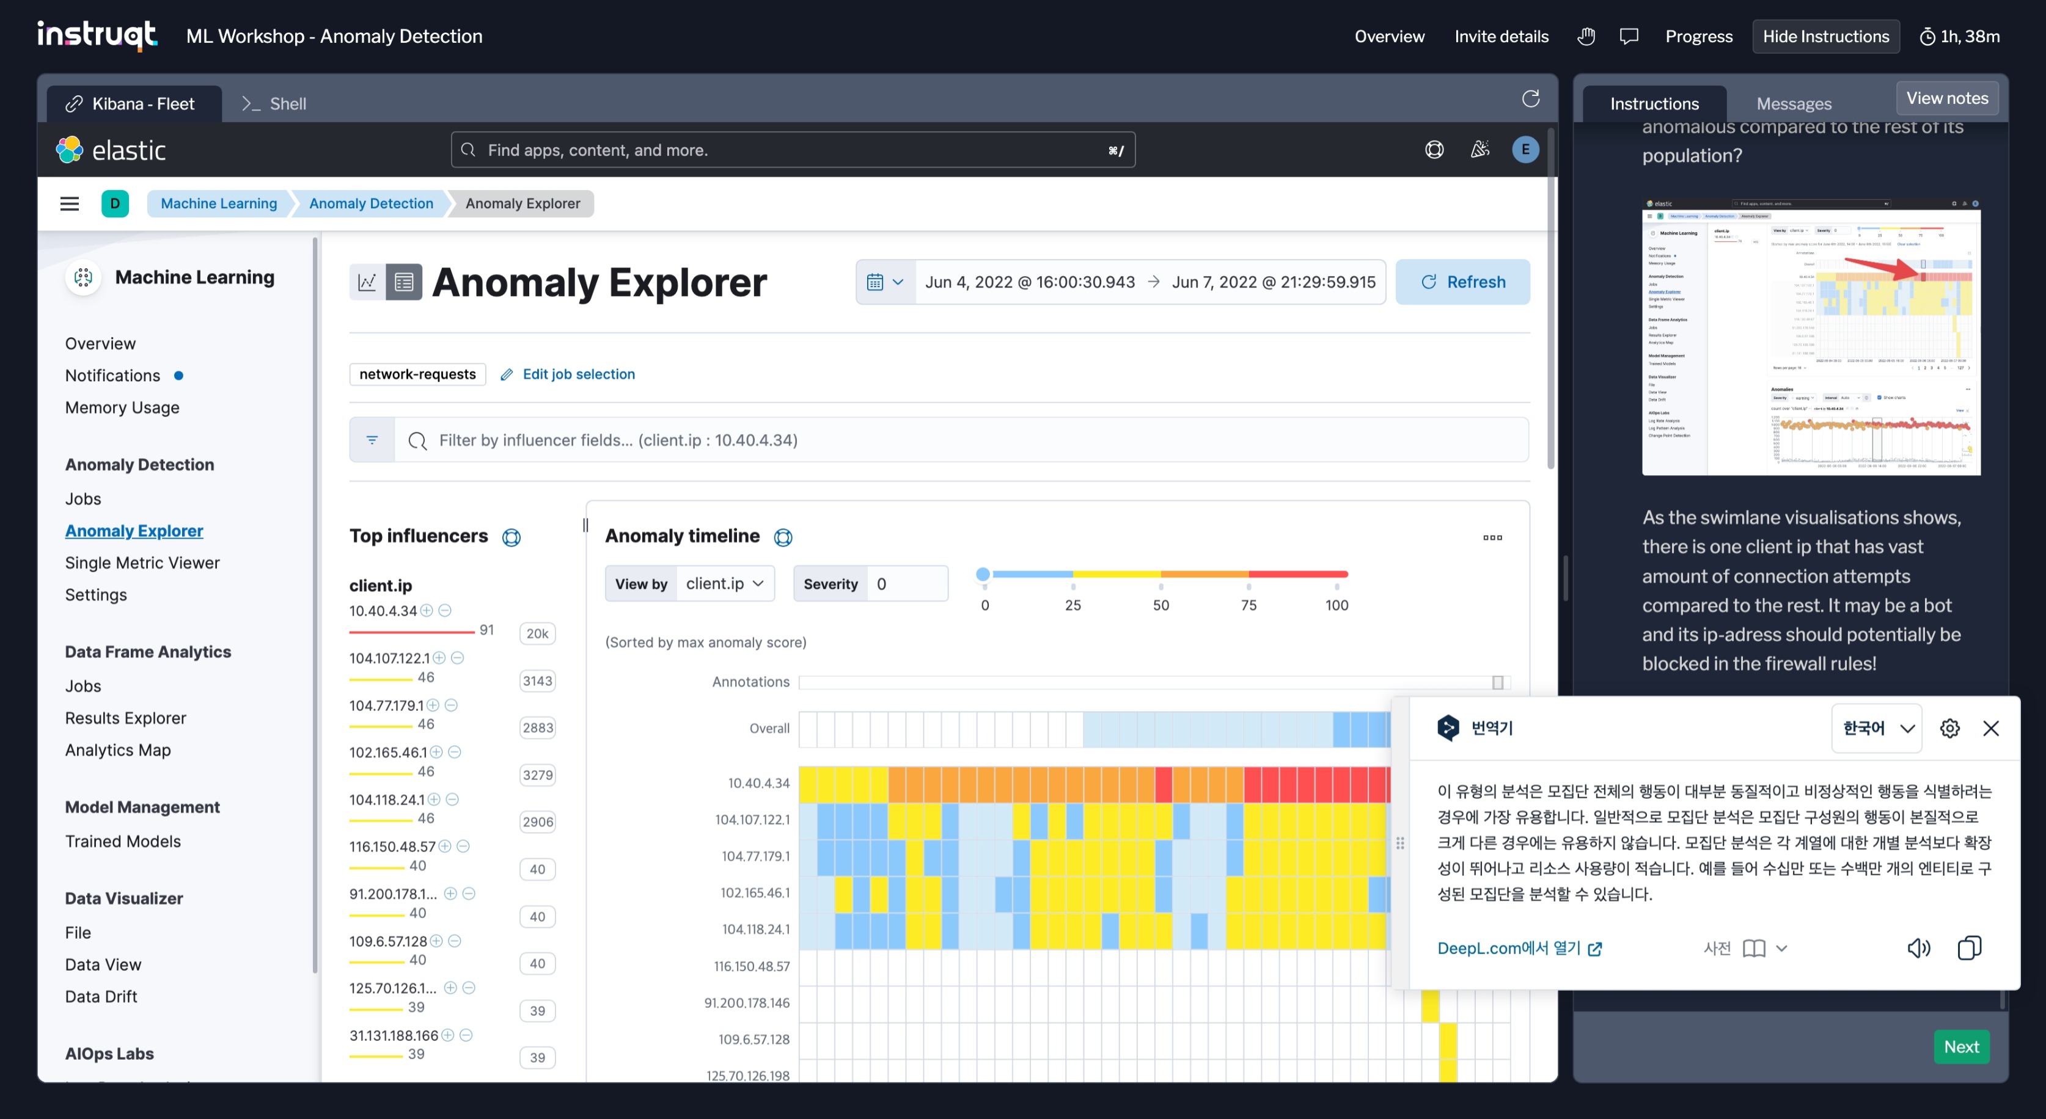Click the reload tab icon in Kibana frame
This screenshot has width=2046, height=1119.
(x=1531, y=98)
